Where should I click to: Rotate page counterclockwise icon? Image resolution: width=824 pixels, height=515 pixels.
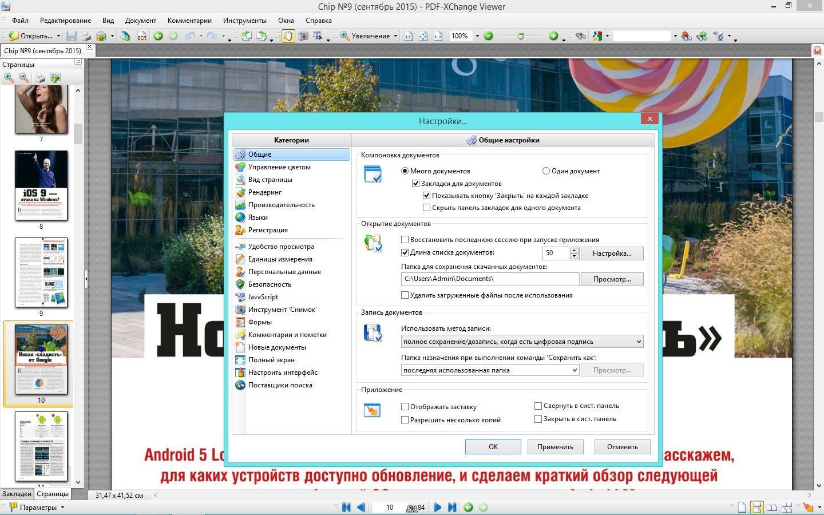tap(247, 36)
